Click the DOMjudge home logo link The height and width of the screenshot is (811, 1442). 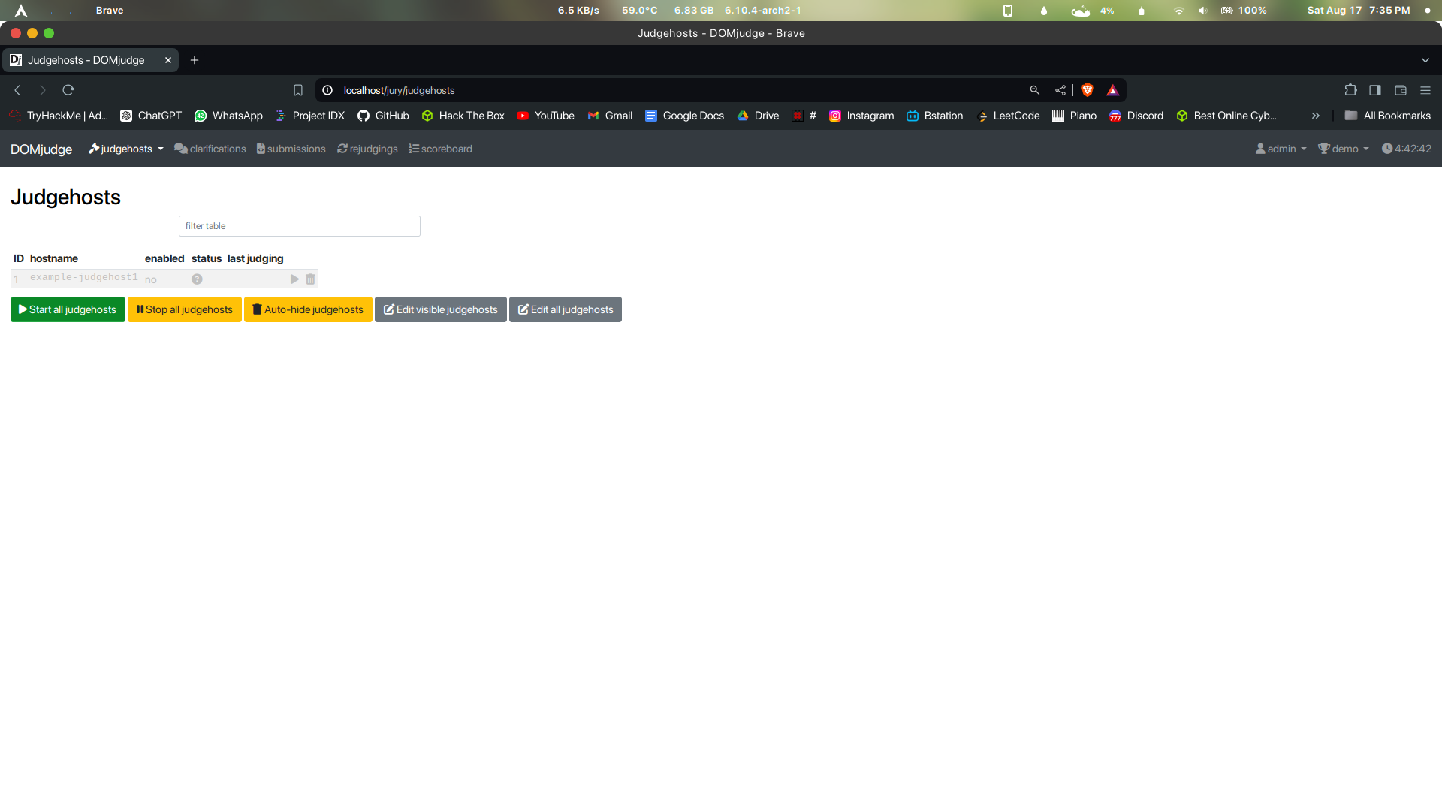pos(41,149)
